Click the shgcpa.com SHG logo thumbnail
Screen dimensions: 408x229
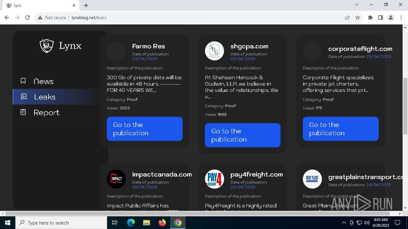[215, 51]
